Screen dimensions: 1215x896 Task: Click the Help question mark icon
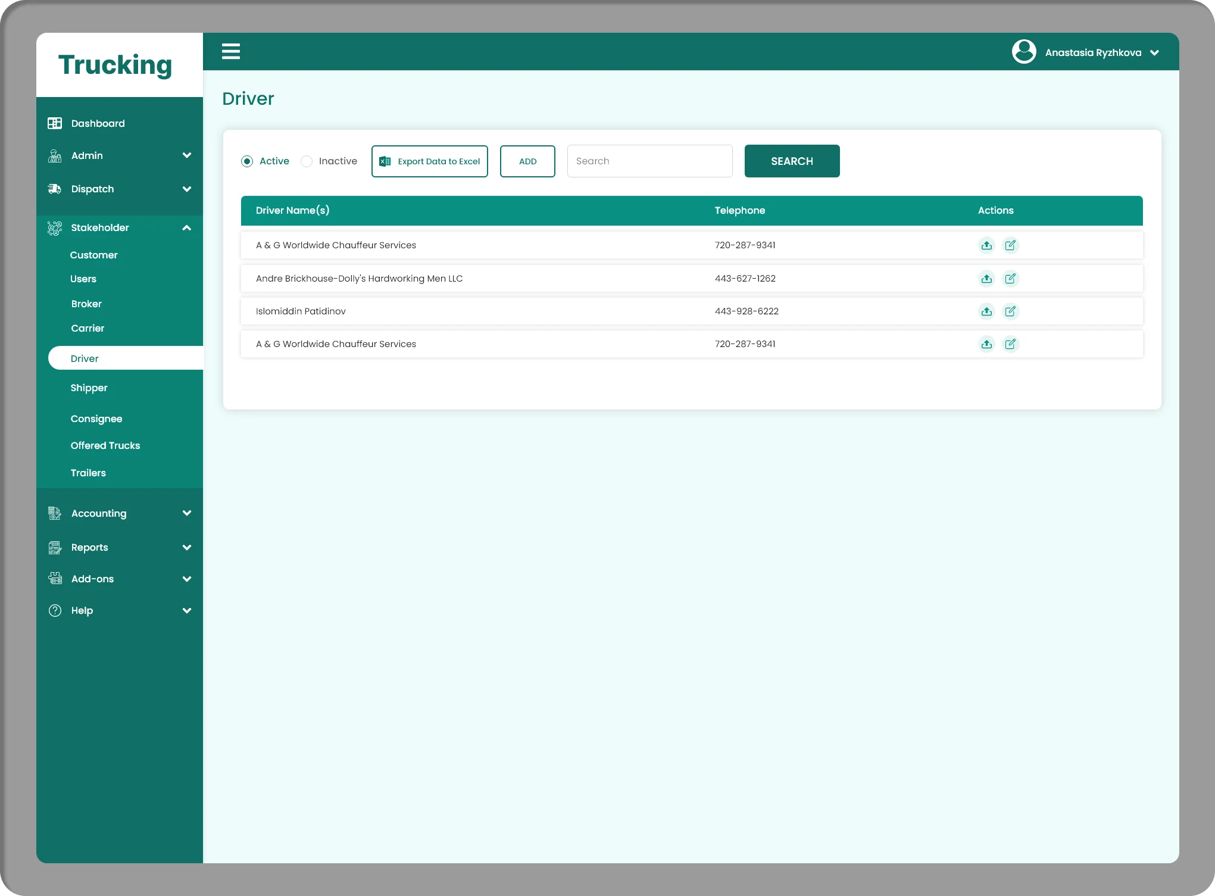tap(55, 611)
